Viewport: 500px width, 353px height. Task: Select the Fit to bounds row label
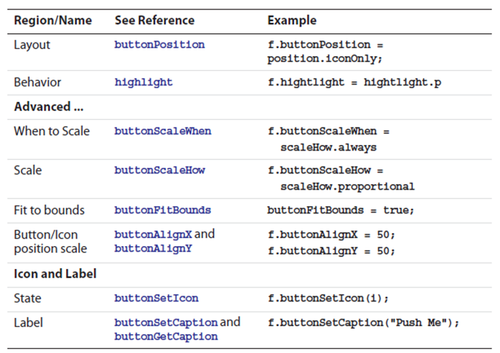49,210
